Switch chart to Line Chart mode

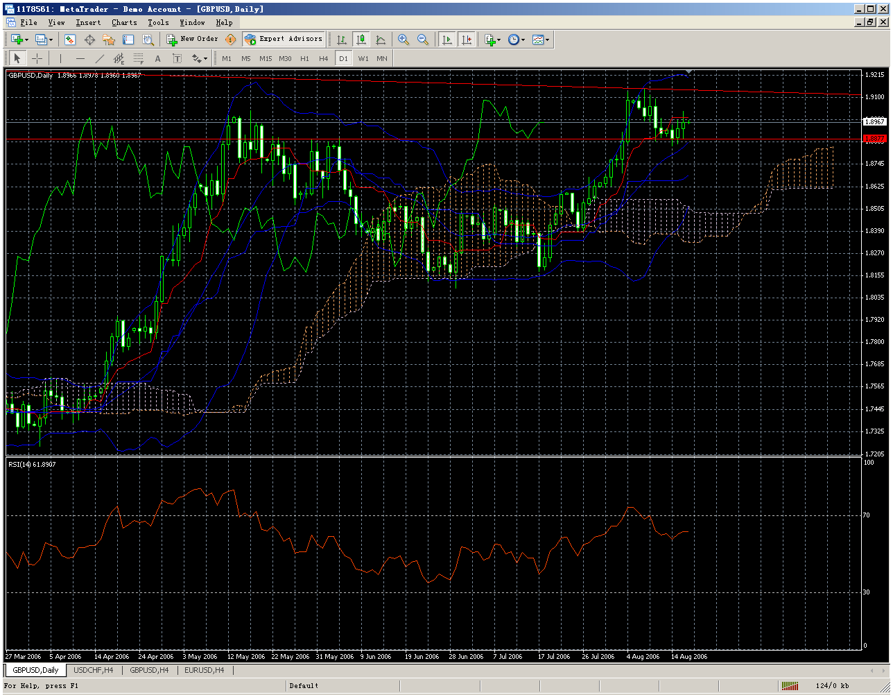click(381, 40)
